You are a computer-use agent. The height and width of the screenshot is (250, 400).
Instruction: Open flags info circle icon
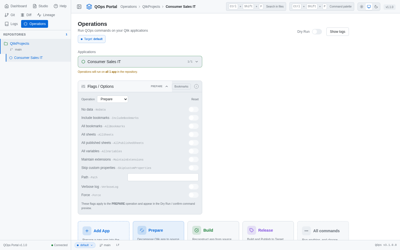(196, 86)
